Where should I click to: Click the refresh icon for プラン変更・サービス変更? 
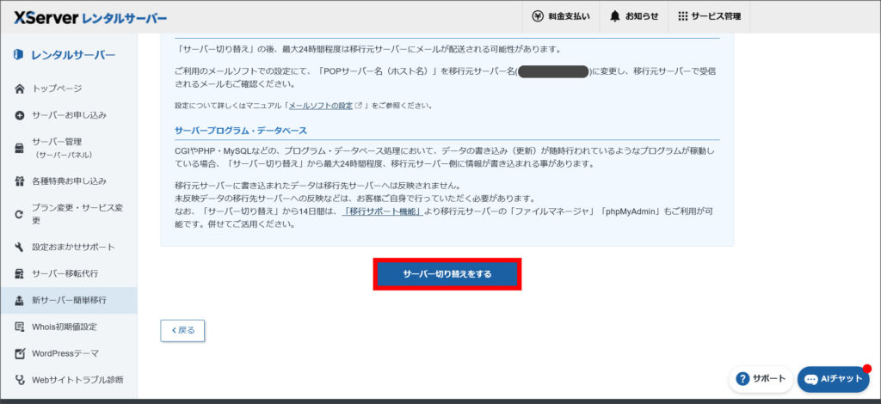[20, 214]
